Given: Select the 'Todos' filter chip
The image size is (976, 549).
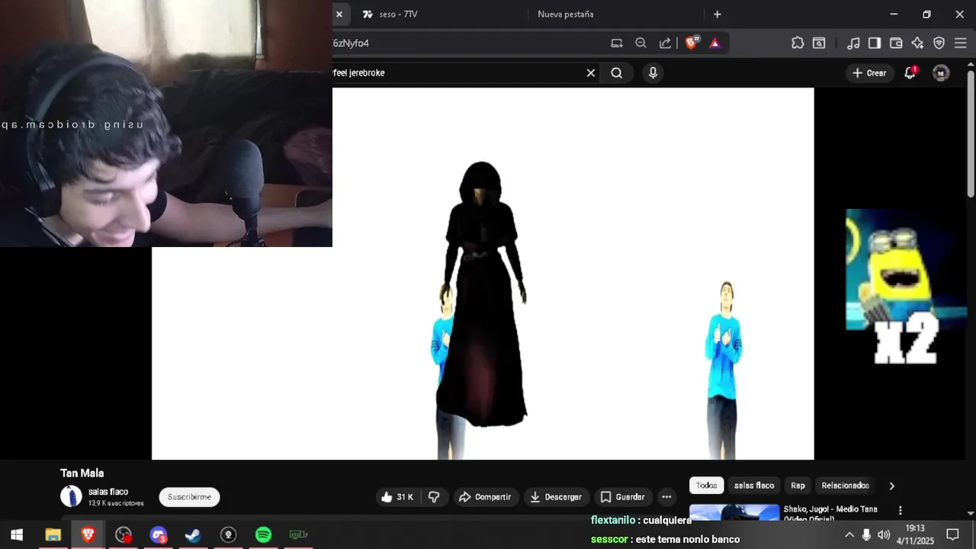Looking at the screenshot, I should point(706,486).
